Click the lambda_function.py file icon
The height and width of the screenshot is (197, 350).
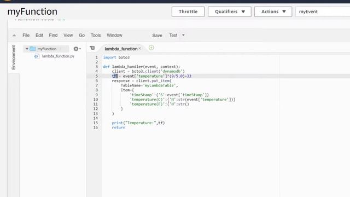37,56
